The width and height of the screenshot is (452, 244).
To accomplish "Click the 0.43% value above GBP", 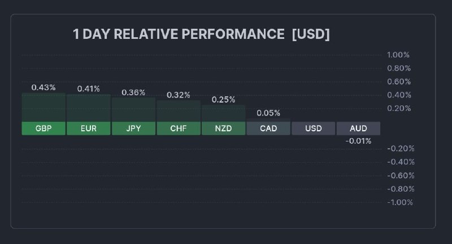I will [44, 87].
